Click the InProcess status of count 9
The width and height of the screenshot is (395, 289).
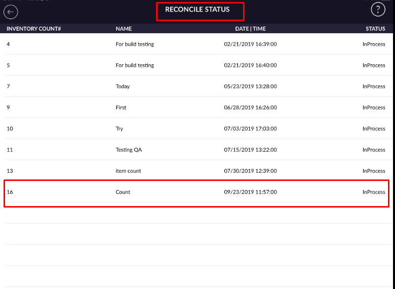coord(374,108)
